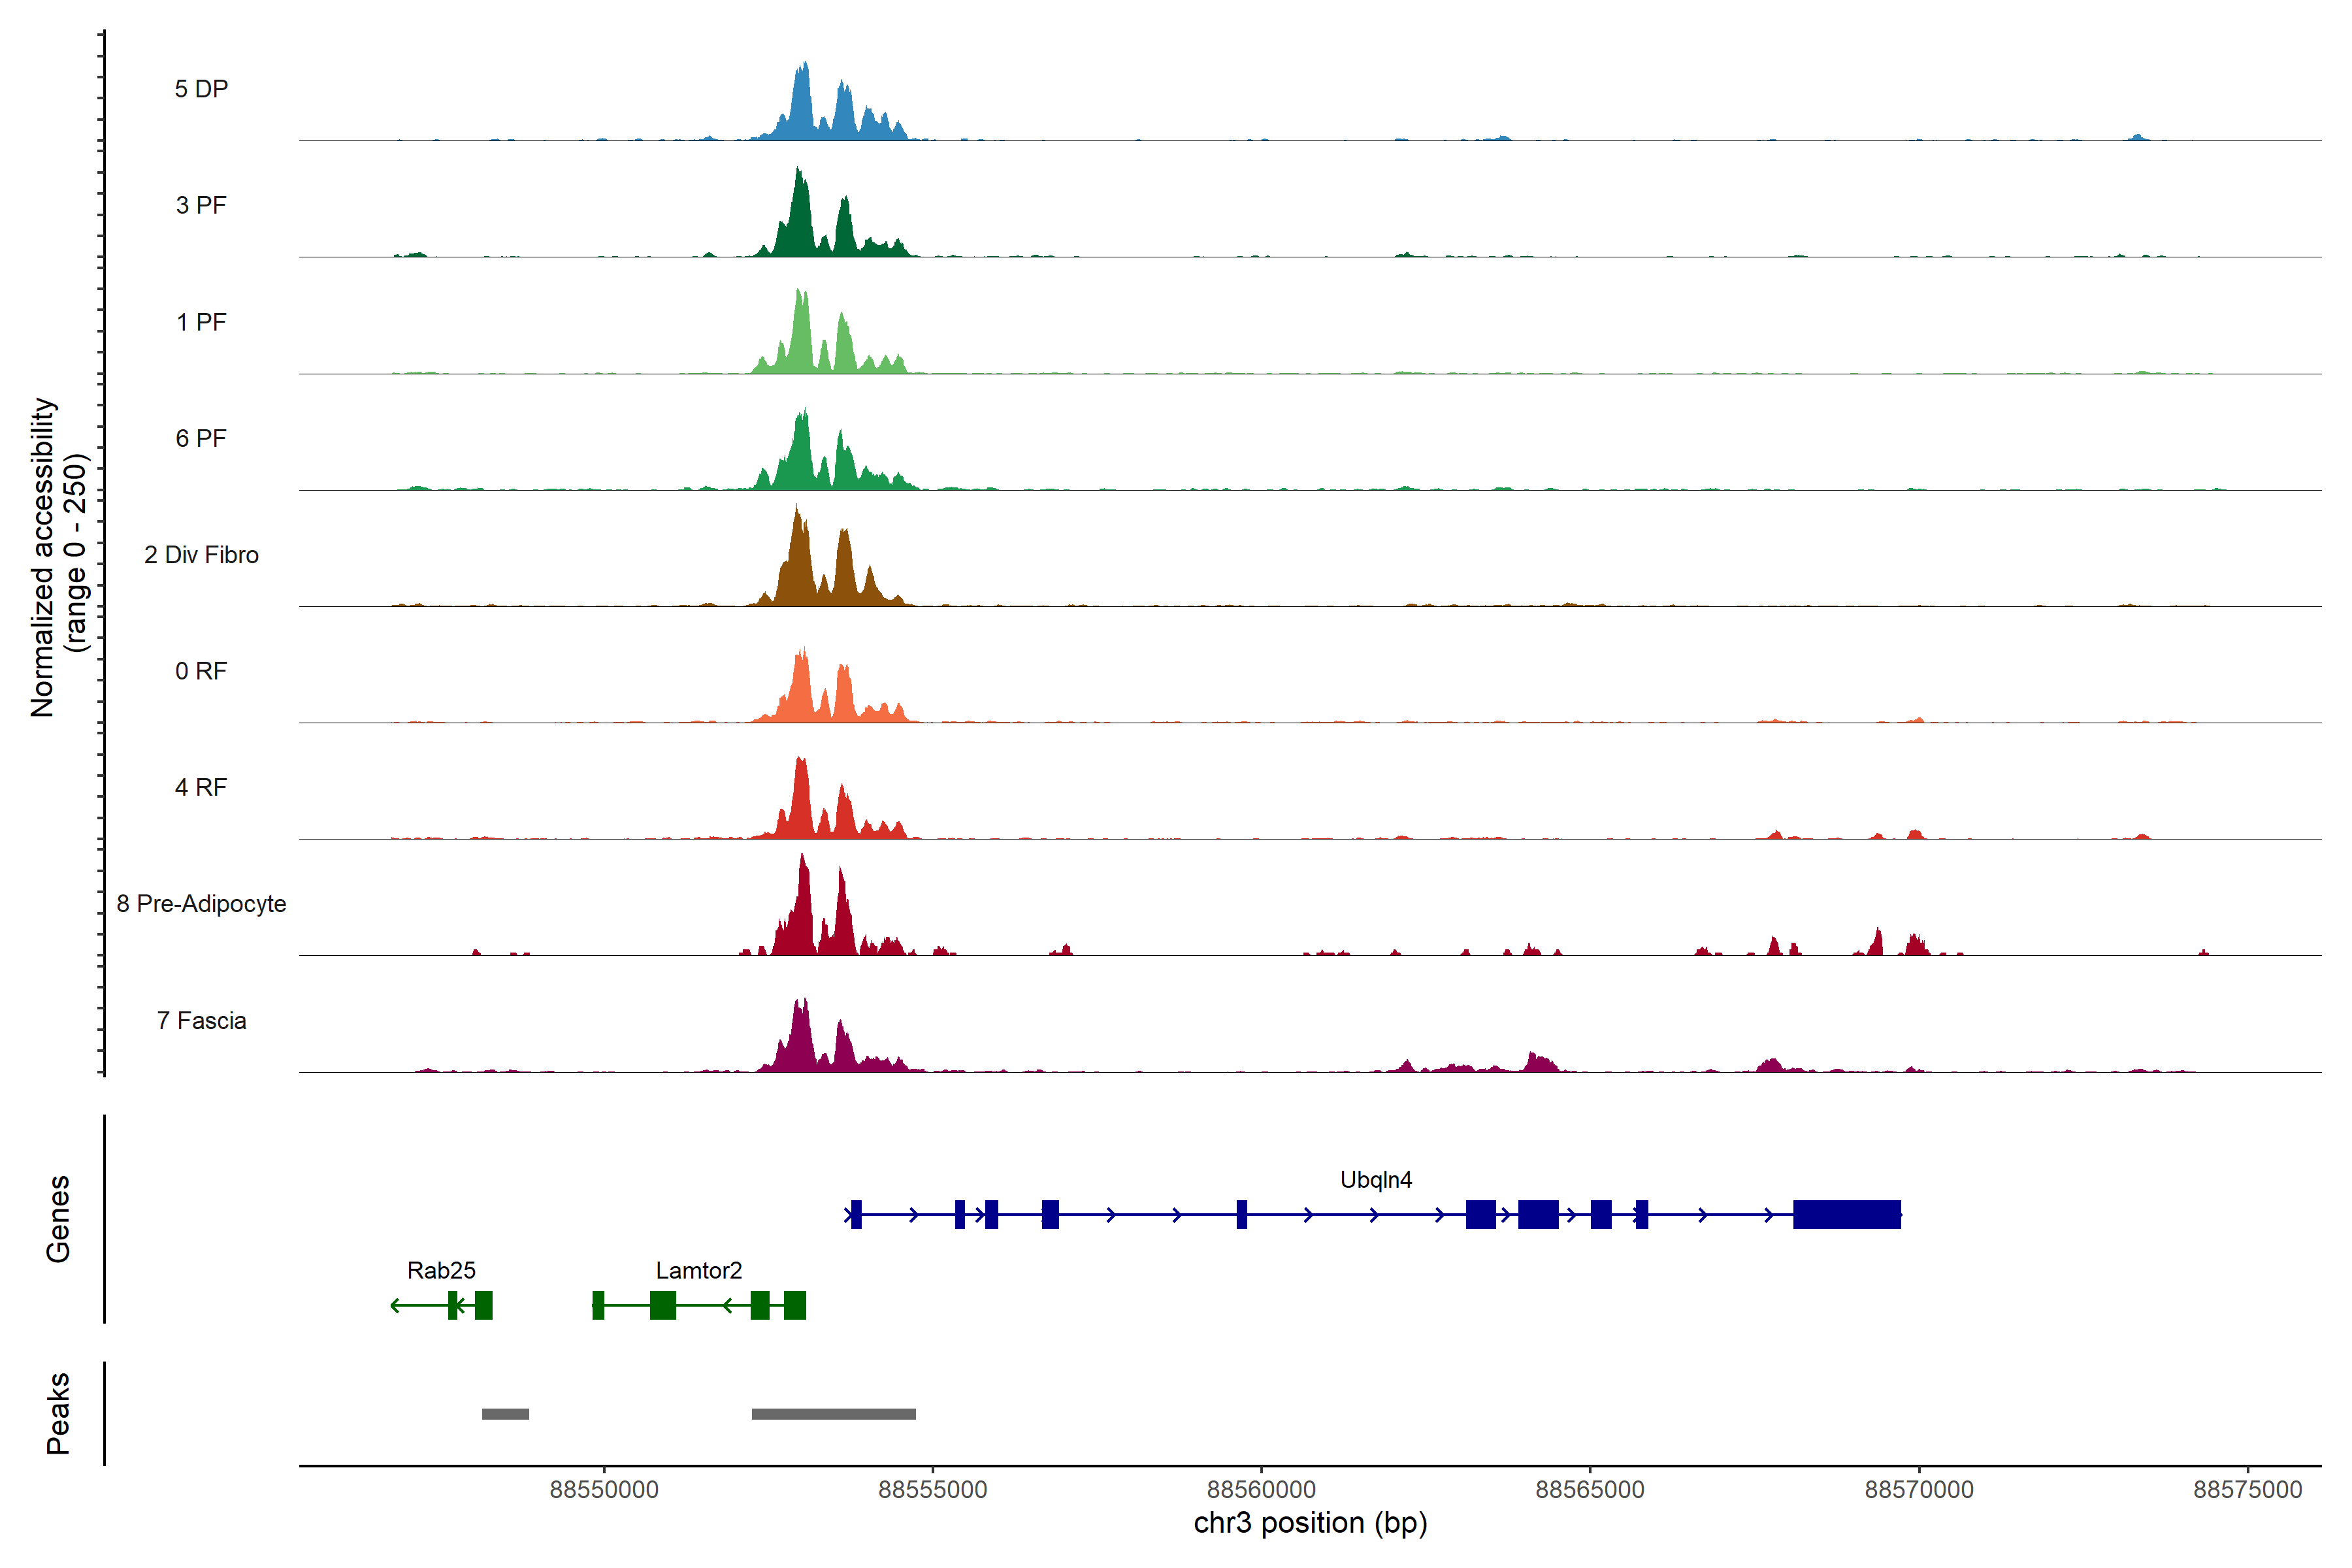The image size is (2352, 1568).
Task: Click the 88550000 axis tick label
Action: (x=604, y=1490)
